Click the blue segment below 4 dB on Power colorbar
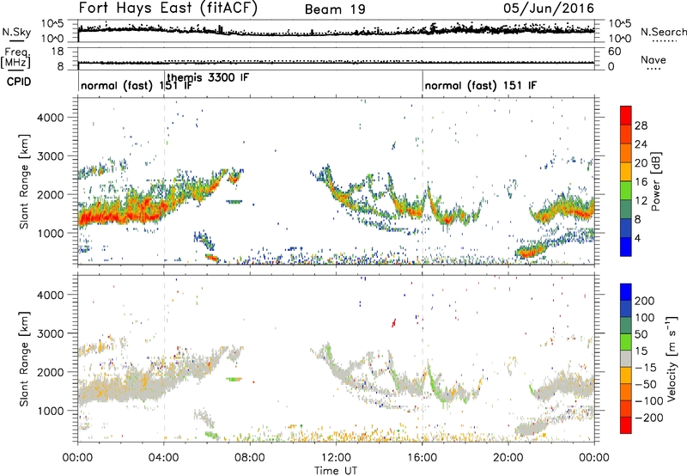687x476 pixels. (x=626, y=247)
